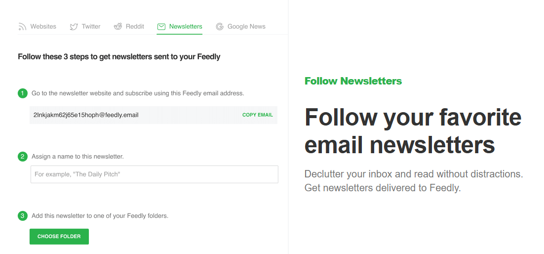544x254 pixels.
Task: Click the 'Follow your favorite email newsletters' headline
Action: 413,131
